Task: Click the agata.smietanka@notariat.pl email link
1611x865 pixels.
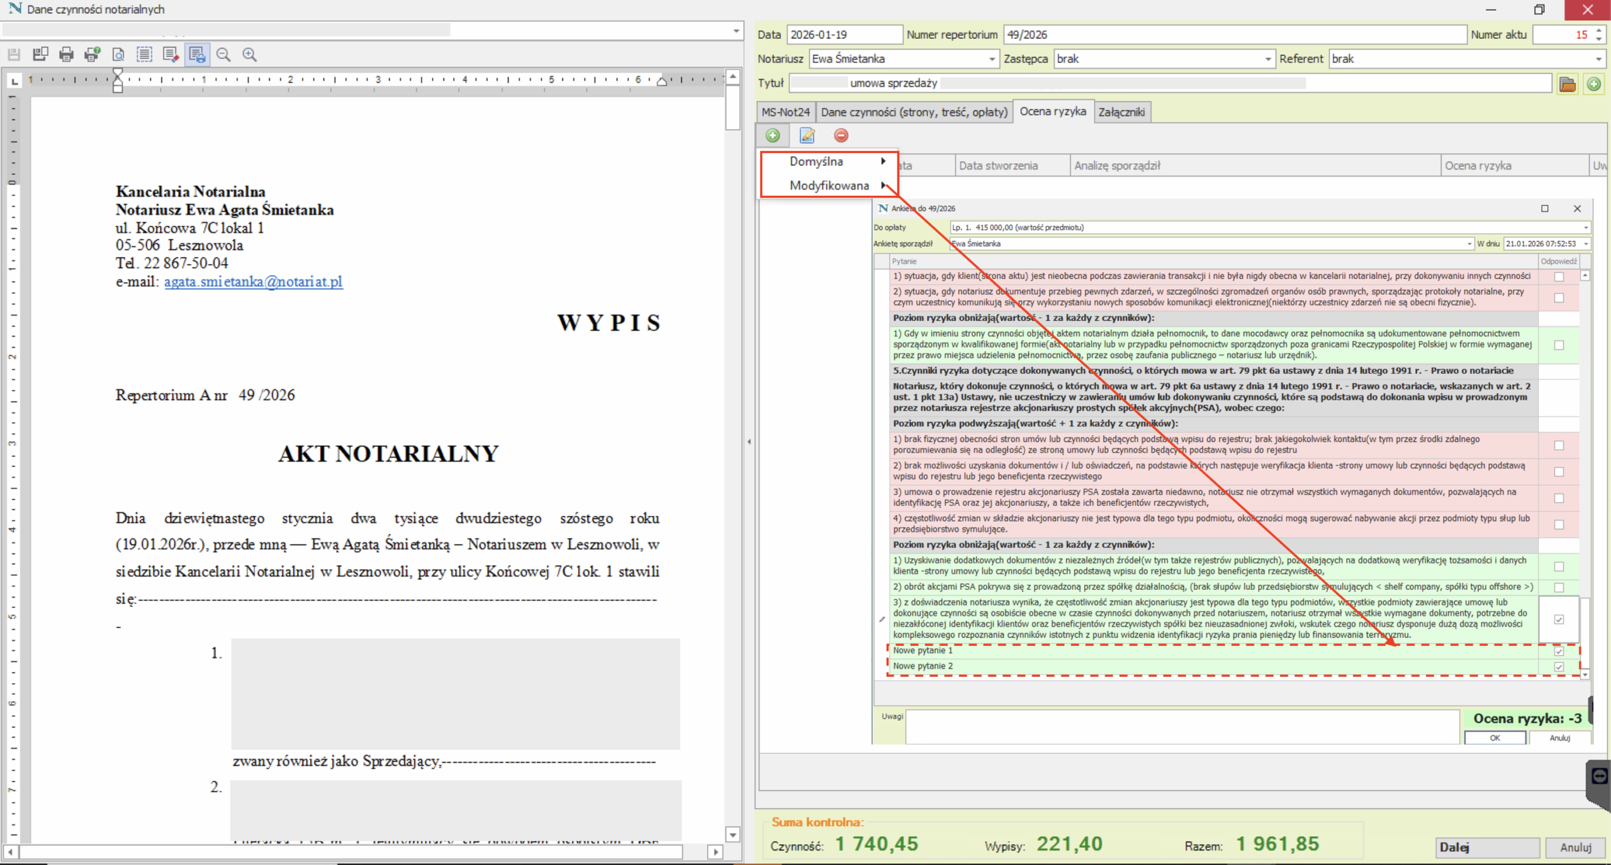Action: point(253,281)
